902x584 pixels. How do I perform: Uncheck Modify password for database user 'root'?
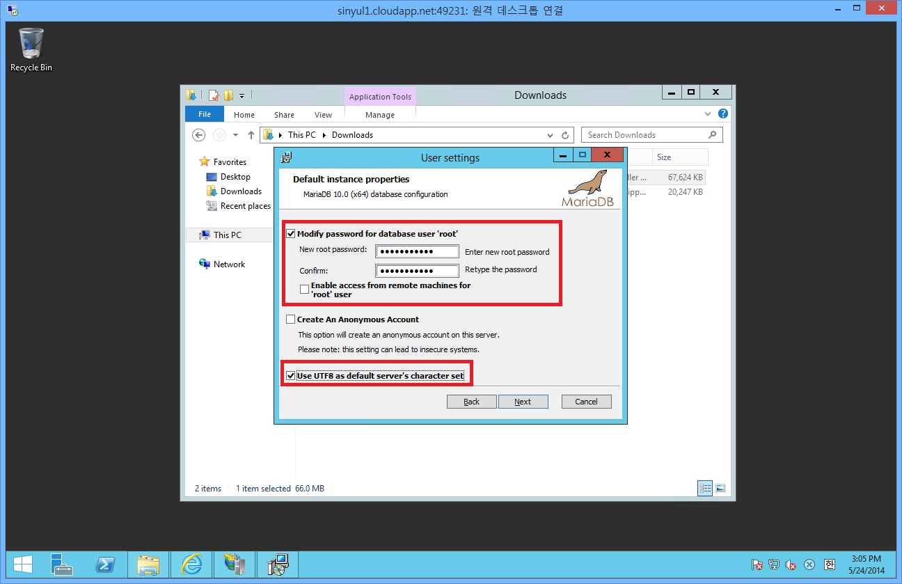[291, 234]
